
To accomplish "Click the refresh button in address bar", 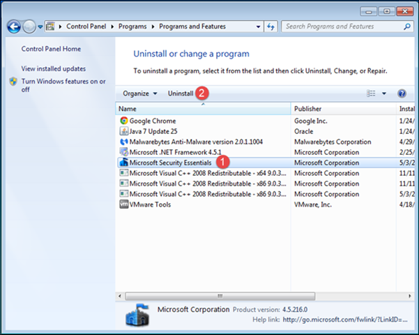I will click(x=271, y=27).
